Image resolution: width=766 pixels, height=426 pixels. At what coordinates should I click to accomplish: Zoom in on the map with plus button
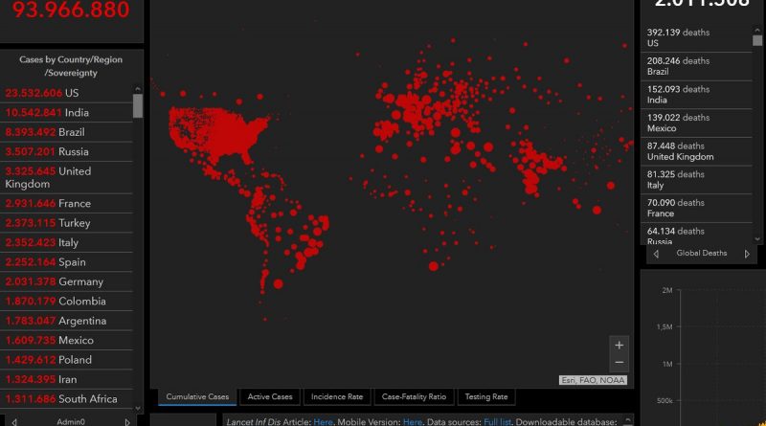click(620, 345)
